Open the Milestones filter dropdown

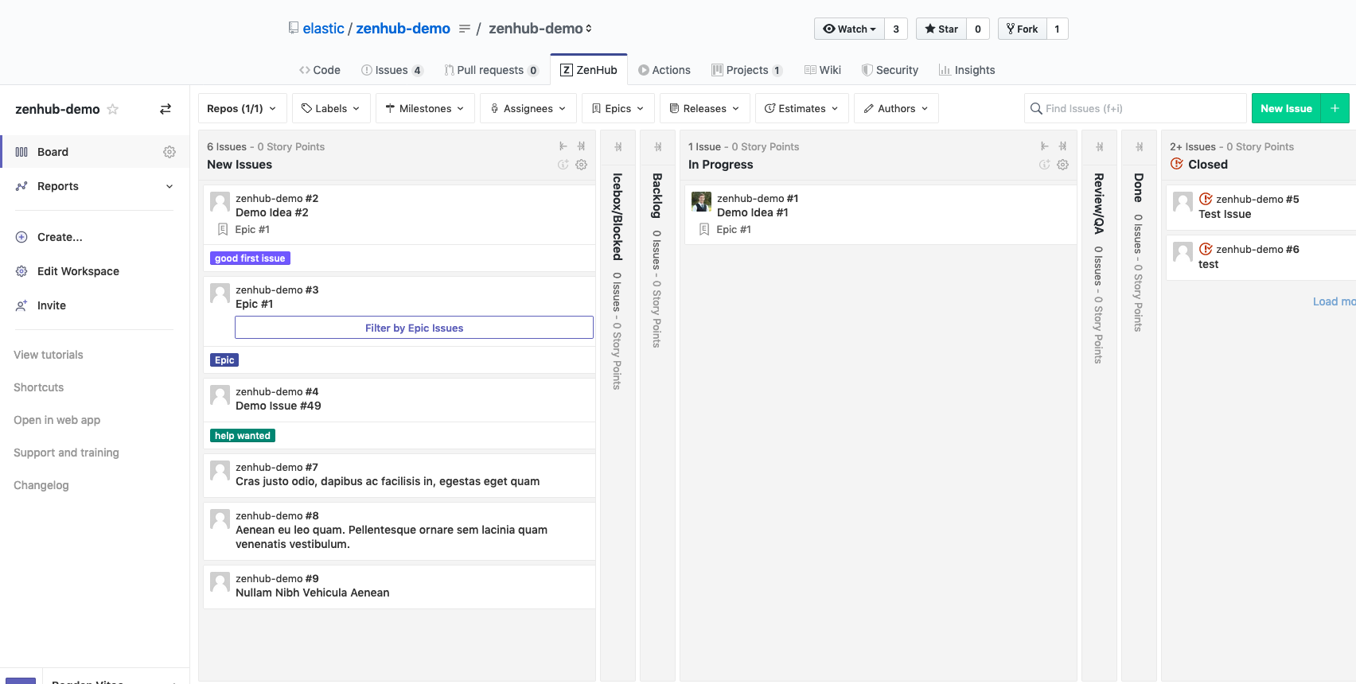tap(425, 108)
